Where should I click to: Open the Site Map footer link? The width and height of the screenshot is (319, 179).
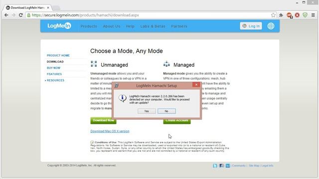click(254, 166)
